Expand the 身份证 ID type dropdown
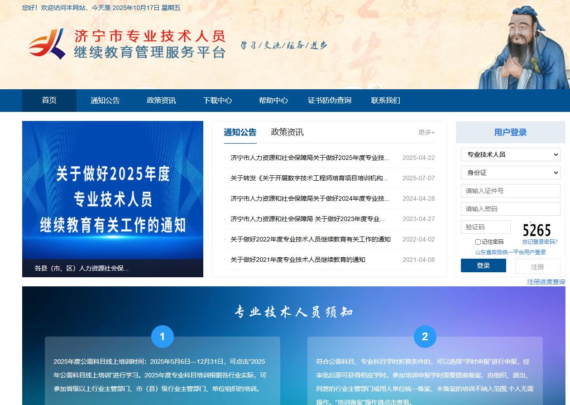Image resolution: width=570 pixels, height=405 pixels. tap(510, 173)
